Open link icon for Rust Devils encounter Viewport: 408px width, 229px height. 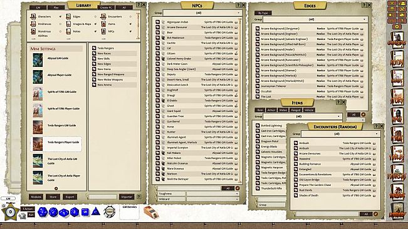click(296, 190)
